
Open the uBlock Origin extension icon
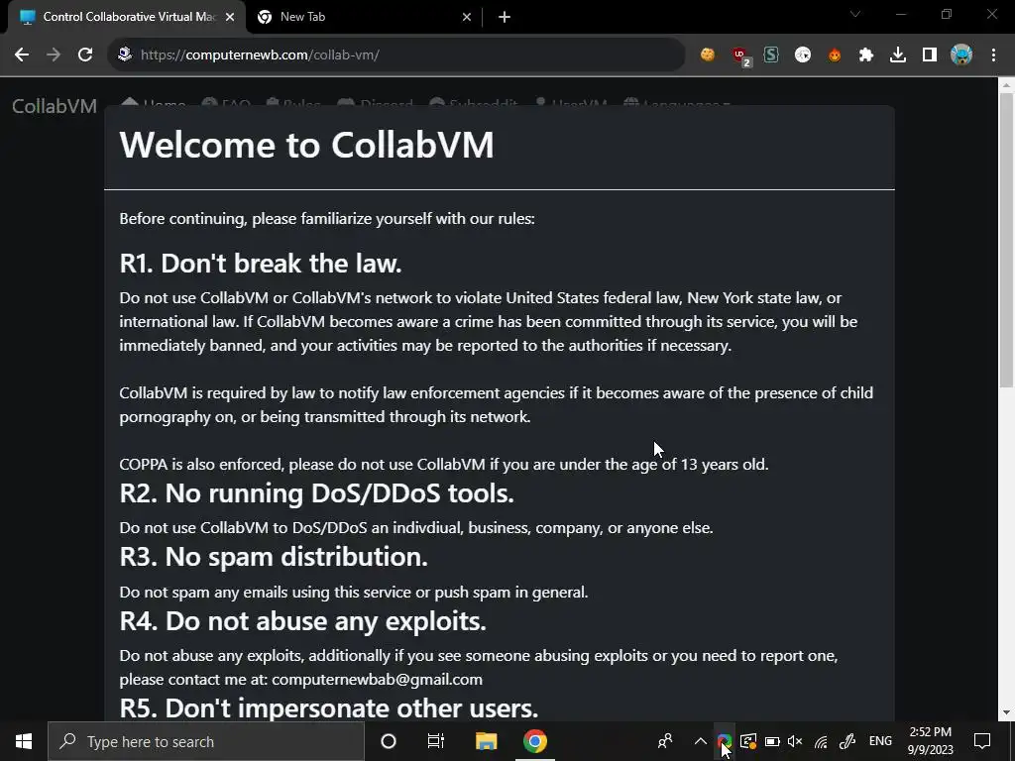(739, 55)
